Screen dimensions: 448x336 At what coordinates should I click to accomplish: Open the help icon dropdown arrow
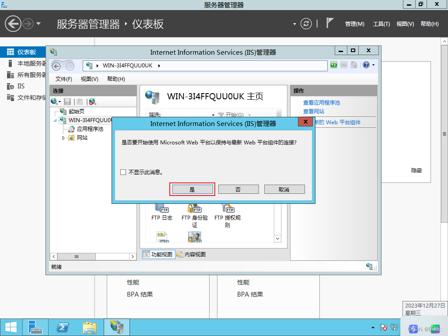374,65
